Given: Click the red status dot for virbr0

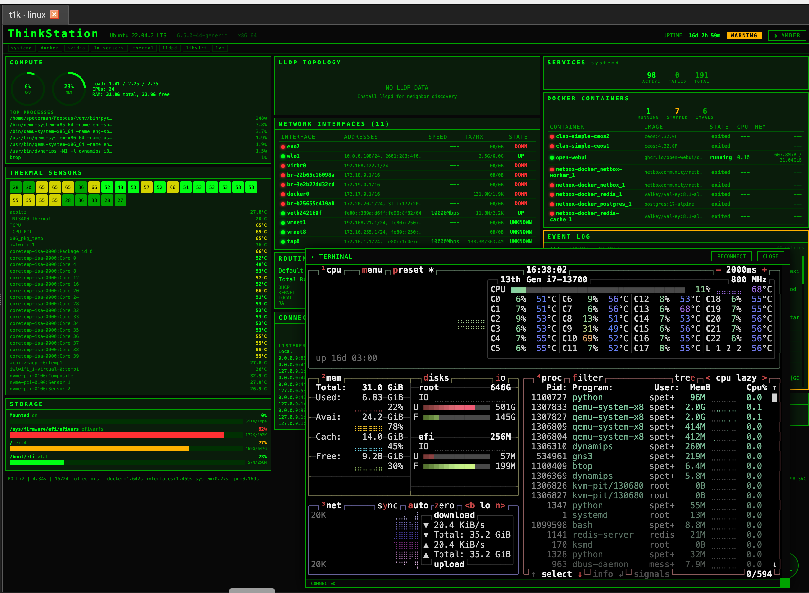Looking at the screenshot, I should (283, 166).
